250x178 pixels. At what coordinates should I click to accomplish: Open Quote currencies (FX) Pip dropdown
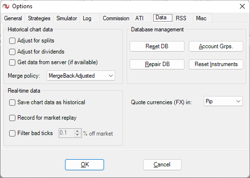pyautogui.click(x=223, y=101)
